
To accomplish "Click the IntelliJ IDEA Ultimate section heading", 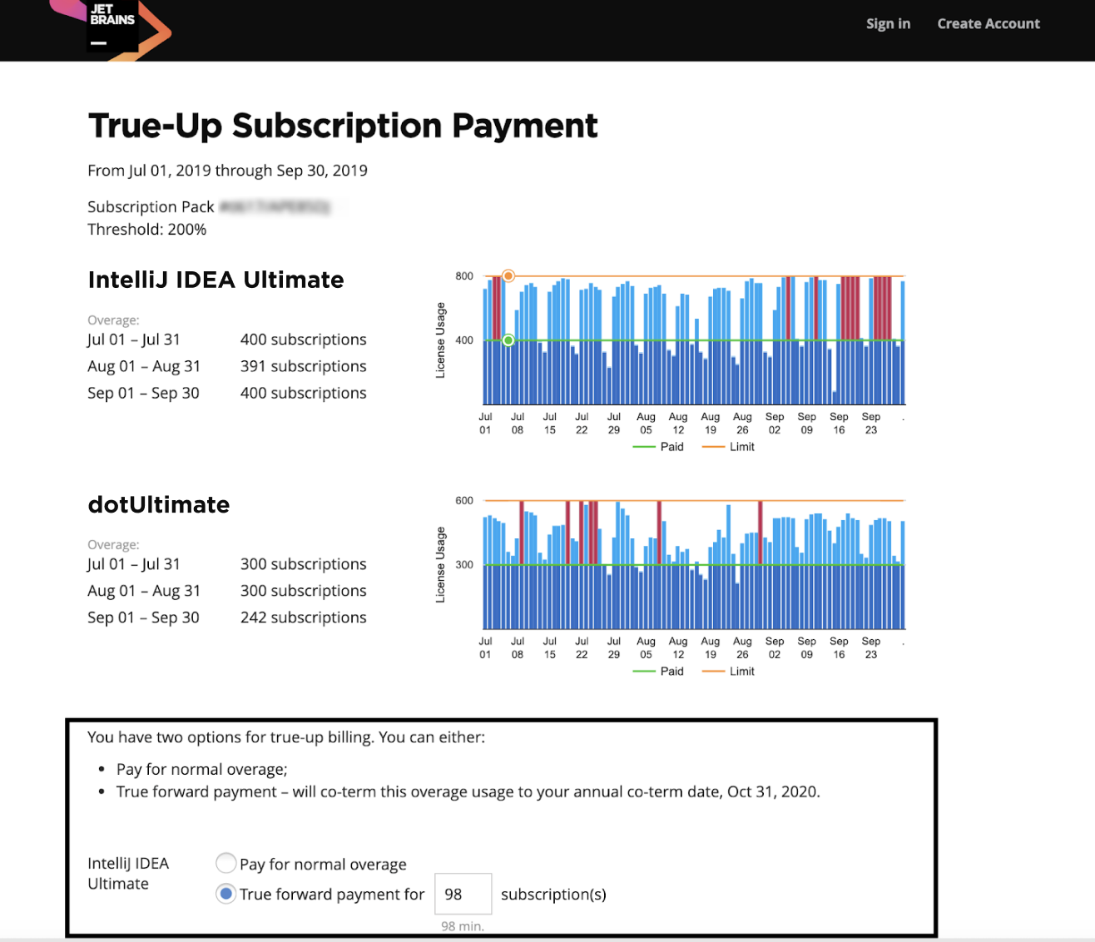I will pos(216,280).
